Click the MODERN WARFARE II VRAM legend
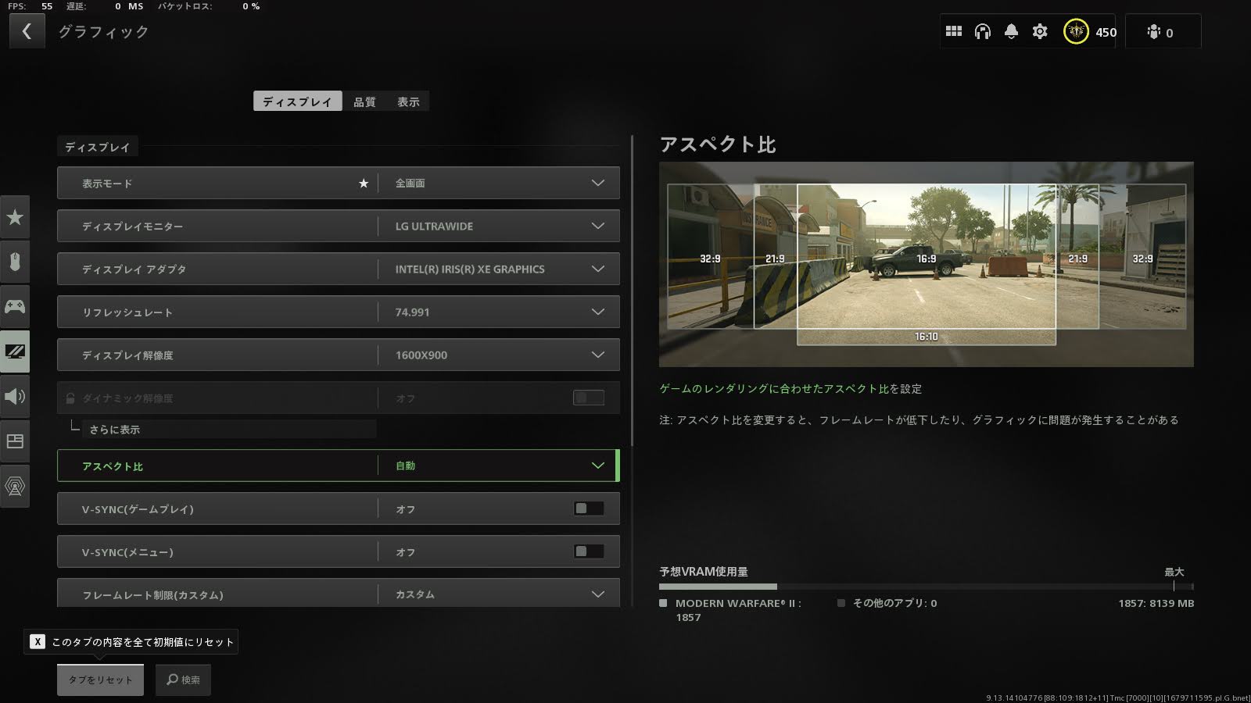1251x703 pixels. [x=731, y=609]
